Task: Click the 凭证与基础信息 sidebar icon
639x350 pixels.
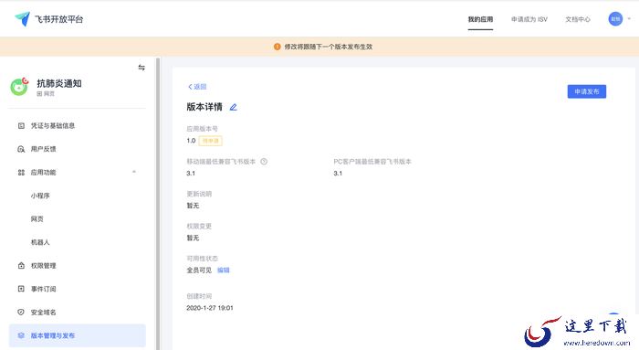Action: [x=21, y=125]
